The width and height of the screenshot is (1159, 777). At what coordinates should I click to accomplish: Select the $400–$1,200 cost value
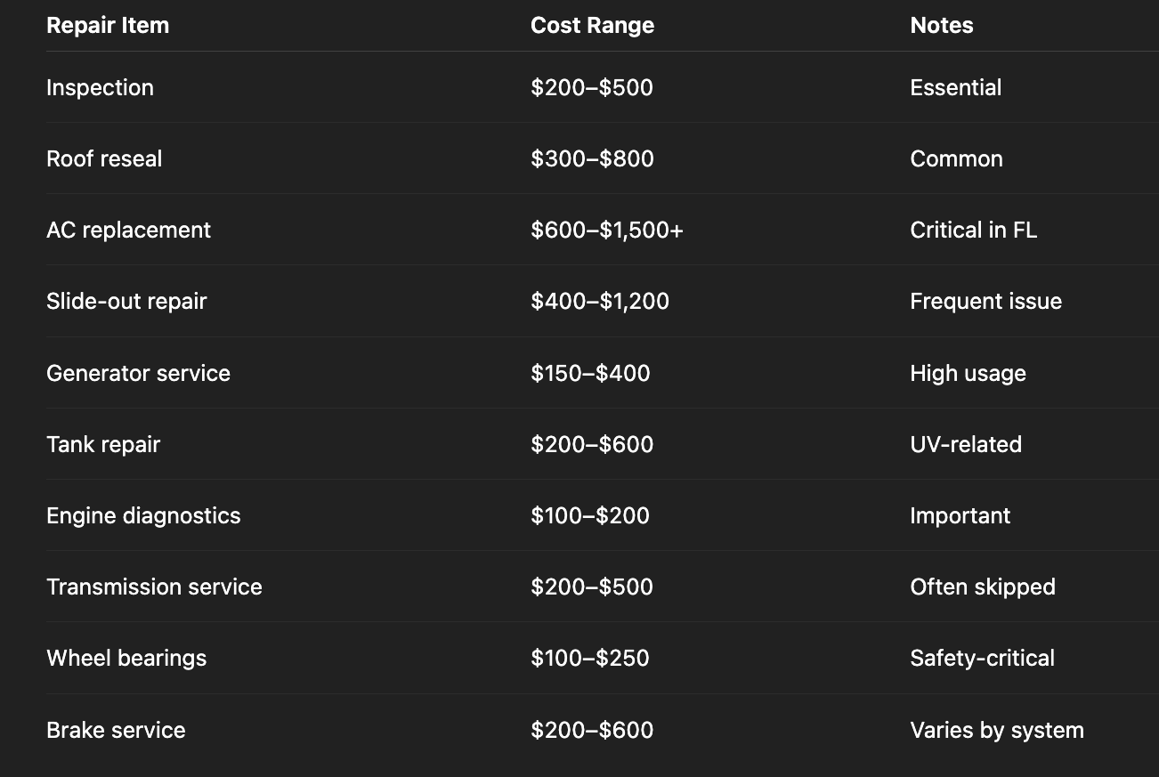coord(600,301)
